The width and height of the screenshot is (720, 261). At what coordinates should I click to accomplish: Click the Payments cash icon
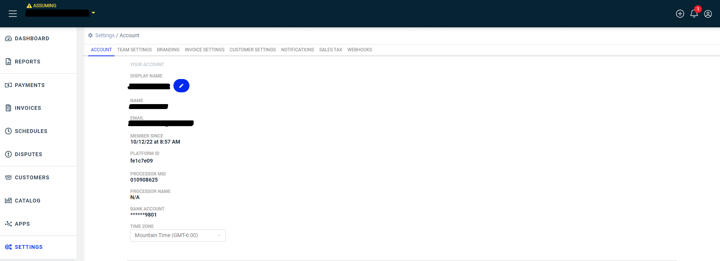(x=8, y=85)
